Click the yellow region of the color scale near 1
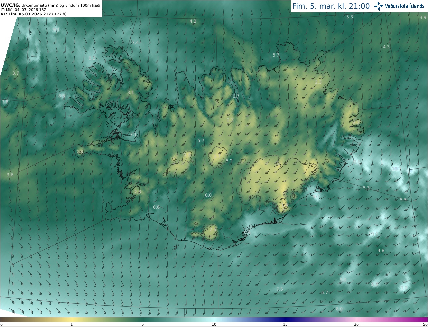This screenshot has height=327, width=428. click(x=71, y=319)
